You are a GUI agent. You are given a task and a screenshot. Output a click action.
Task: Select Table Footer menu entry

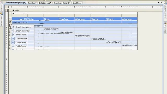click(21, 46)
